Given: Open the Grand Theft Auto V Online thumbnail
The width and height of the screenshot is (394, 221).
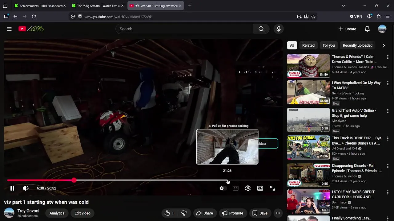Looking at the screenshot, I should tap(308, 120).
